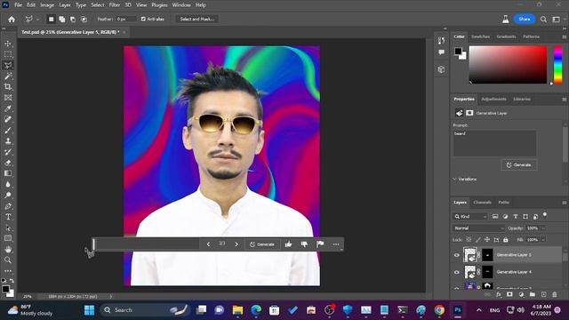This screenshot has width=569, height=320.
Task: Select the Magic Wand tool
Action: click(x=8, y=76)
